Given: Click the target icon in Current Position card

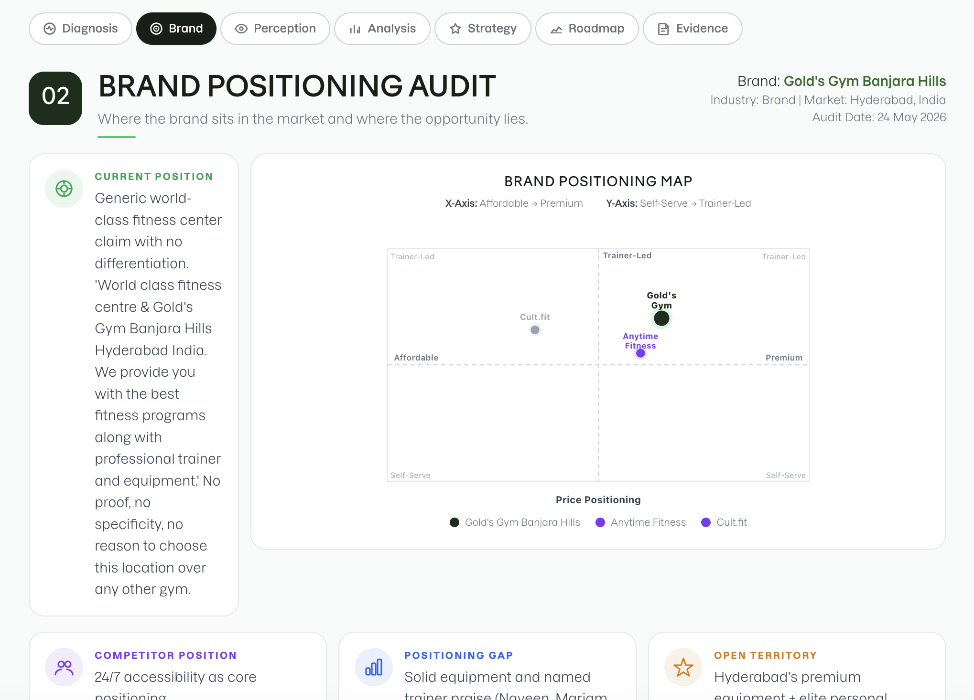Looking at the screenshot, I should click(x=64, y=189).
